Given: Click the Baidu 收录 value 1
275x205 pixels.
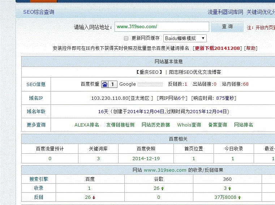Looking at the screenshot, I should point(89,188).
